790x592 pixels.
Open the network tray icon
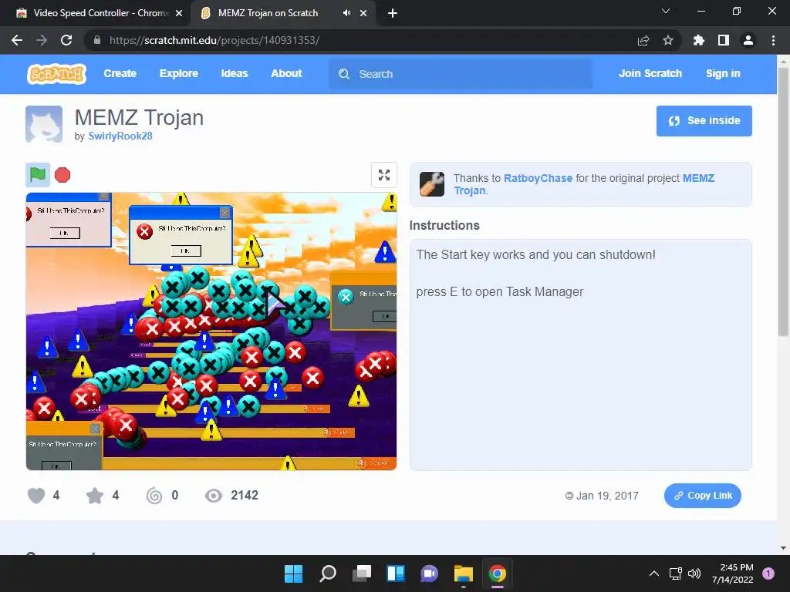(675, 573)
